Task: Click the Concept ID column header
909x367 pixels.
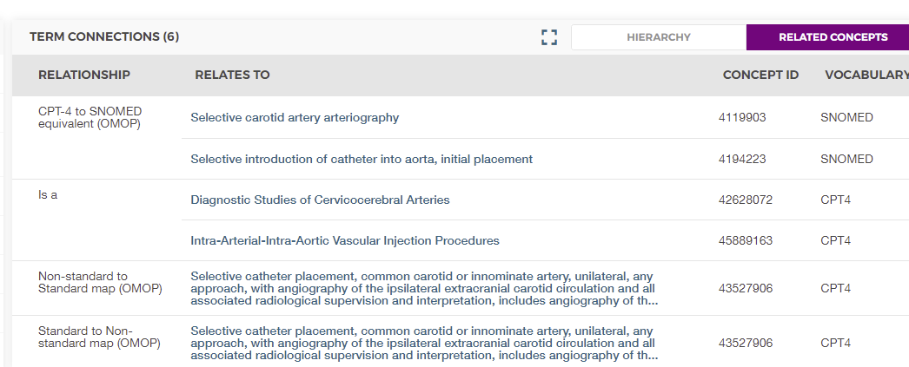Action: pos(760,75)
